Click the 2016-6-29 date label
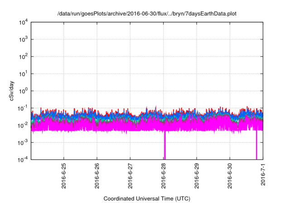Viewport: 290px width, 203px height. coord(197,176)
